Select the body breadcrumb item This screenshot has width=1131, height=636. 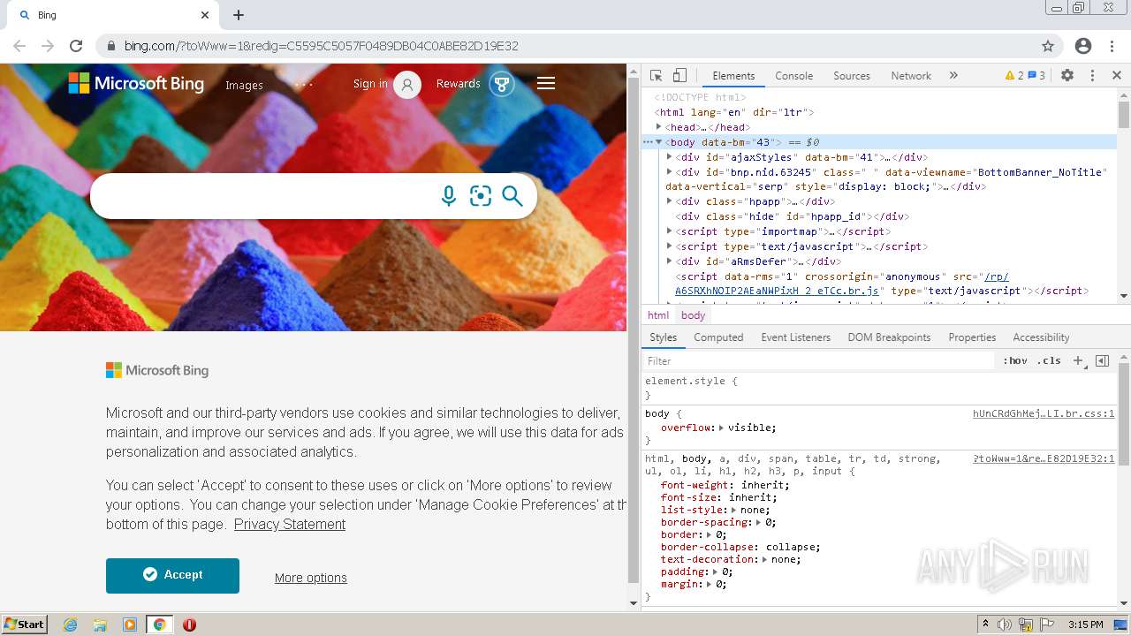694,315
